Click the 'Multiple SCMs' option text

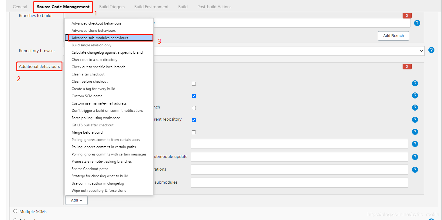point(33,212)
